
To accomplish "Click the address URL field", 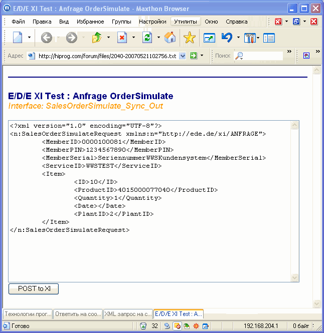I will point(107,56).
